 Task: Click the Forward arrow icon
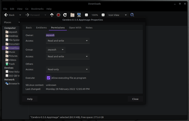point(27,15)
